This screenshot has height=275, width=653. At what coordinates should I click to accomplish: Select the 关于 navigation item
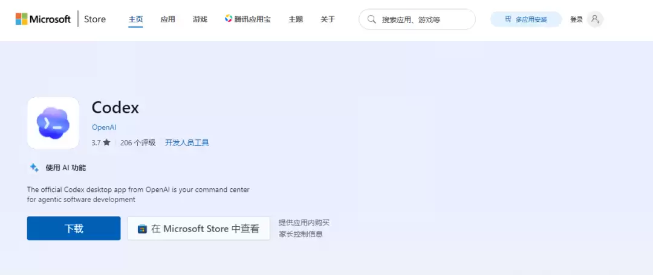(328, 19)
